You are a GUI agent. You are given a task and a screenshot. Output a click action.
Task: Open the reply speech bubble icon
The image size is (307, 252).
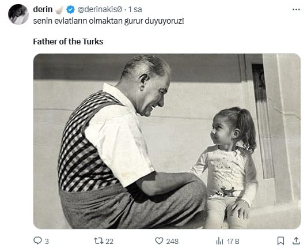pyautogui.click(x=37, y=240)
